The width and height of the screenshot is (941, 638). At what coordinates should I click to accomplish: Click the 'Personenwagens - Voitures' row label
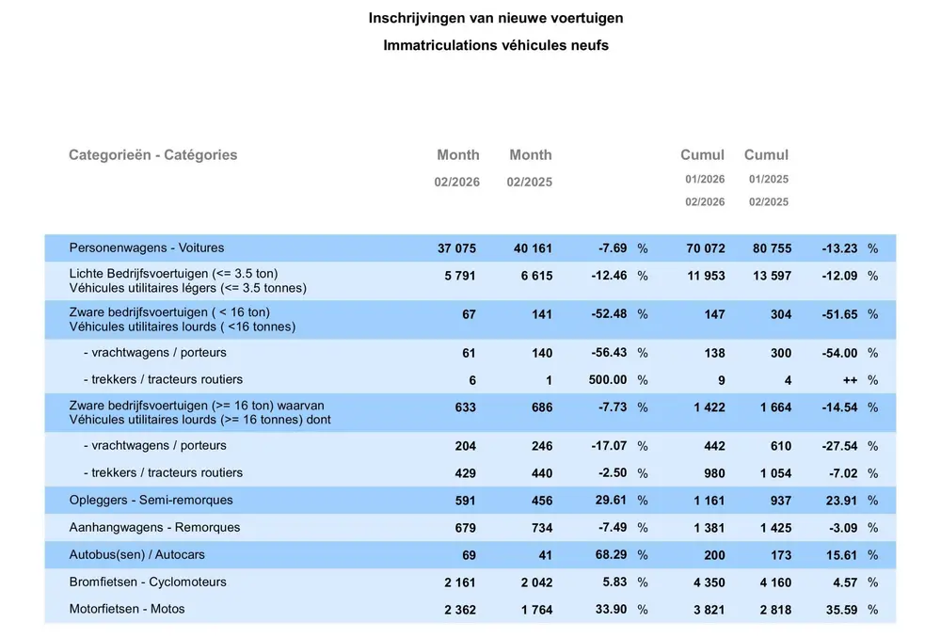tap(147, 248)
